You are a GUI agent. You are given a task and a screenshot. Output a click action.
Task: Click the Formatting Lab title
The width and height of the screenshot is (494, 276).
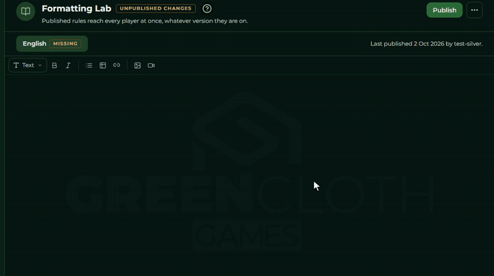tap(77, 8)
